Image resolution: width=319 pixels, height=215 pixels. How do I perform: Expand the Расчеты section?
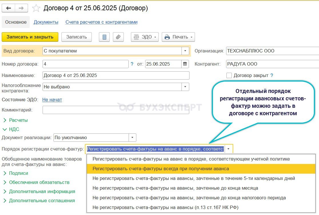(15, 120)
